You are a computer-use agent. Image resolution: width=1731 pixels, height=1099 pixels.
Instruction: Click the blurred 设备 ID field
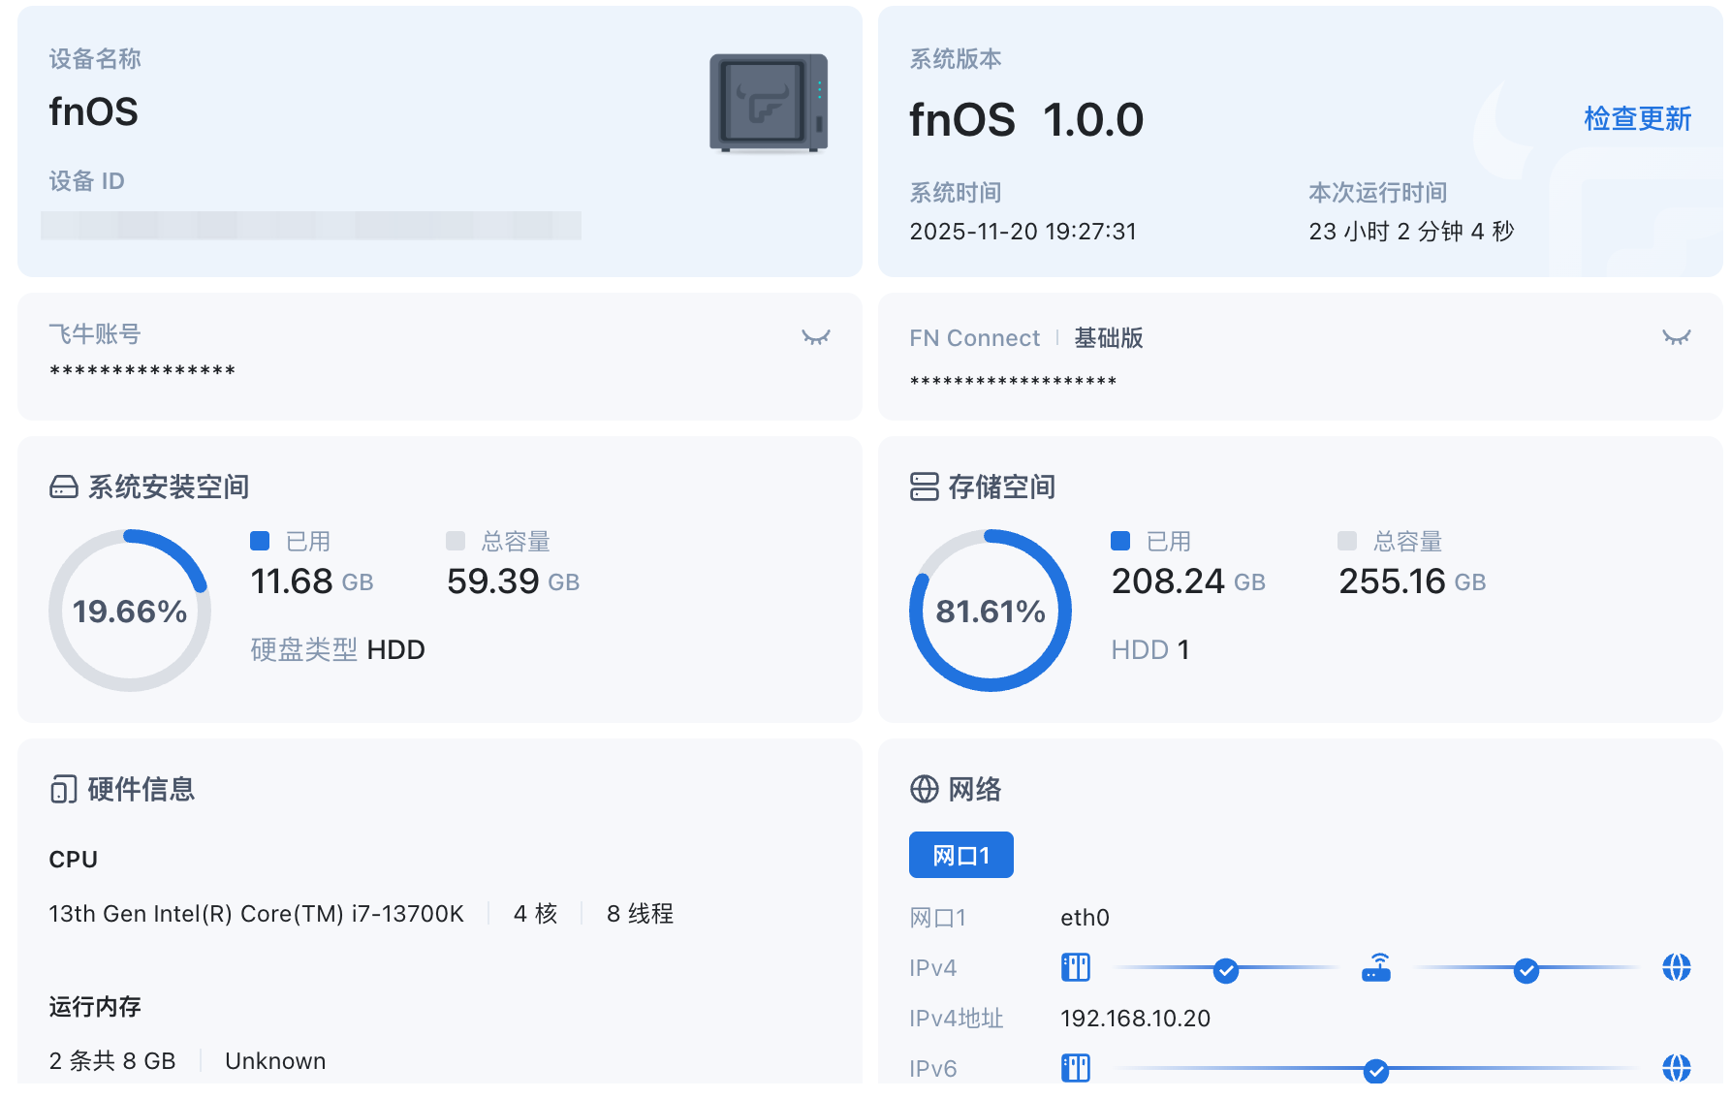pyautogui.click(x=310, y=226)
